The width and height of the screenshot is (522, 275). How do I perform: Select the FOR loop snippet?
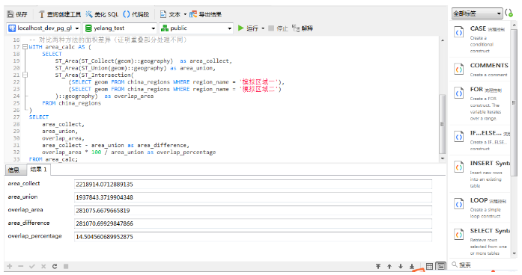[x=480, y=104]
